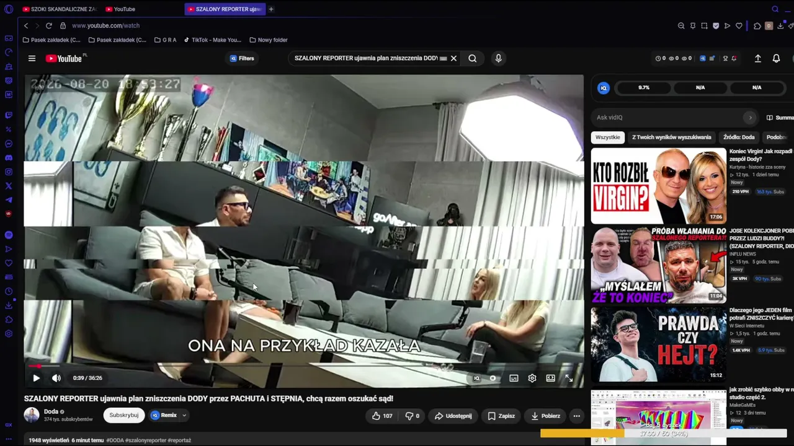794x446 pixels.
Task: Mute the video volume
Action: coord(56,378)
